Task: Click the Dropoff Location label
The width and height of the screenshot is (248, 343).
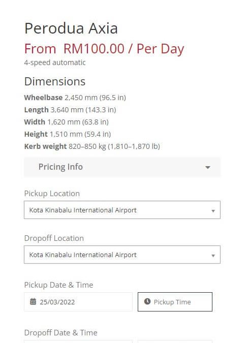Action: (x=54, y=238)
